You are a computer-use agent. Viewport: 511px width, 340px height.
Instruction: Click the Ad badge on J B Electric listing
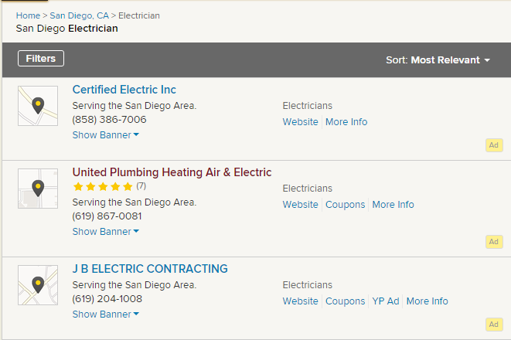(x=494, y=325)
